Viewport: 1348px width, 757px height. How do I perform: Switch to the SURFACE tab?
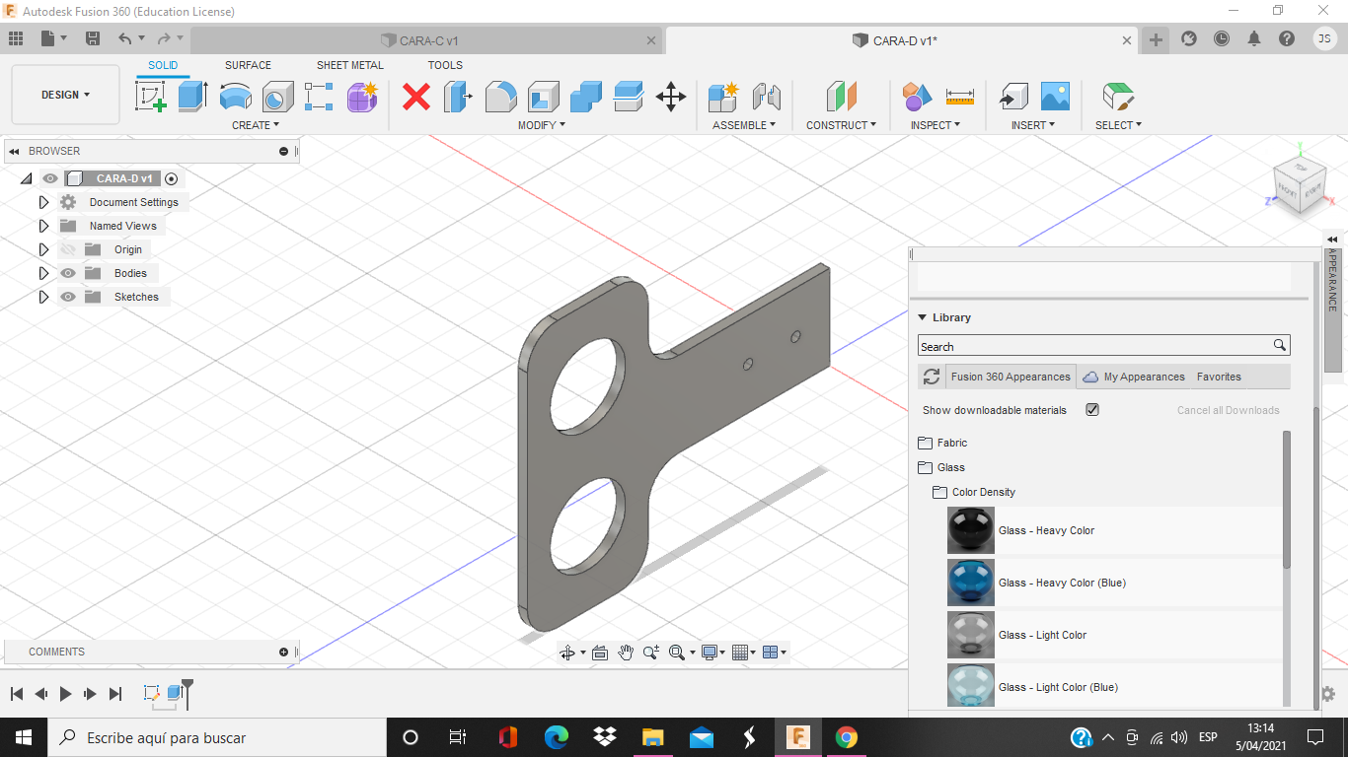(x=248, y=65)
